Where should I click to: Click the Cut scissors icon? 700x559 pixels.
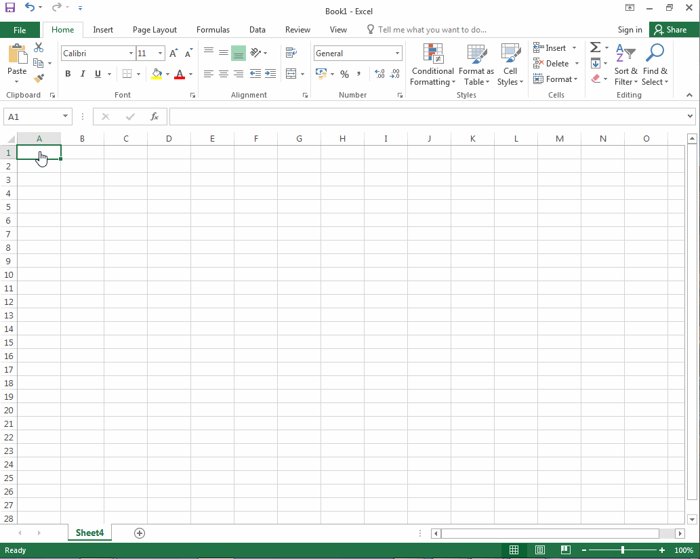point(39,48)
